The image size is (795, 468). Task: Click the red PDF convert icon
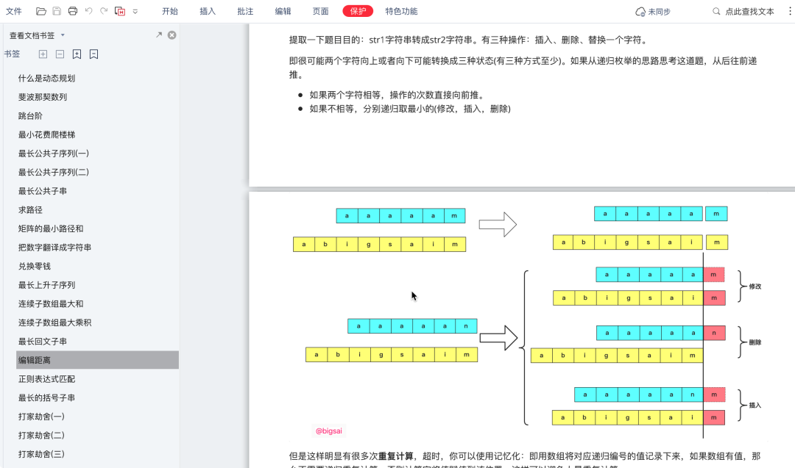(x=120, y=11)
